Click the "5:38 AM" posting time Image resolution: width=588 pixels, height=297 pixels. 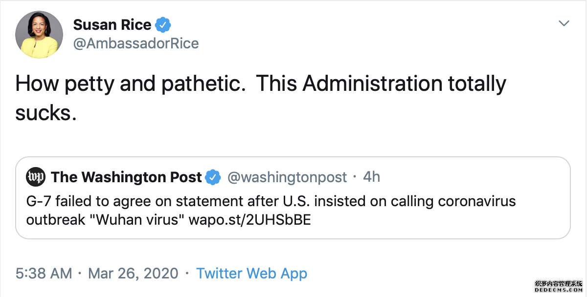click(x=44, y=273)
